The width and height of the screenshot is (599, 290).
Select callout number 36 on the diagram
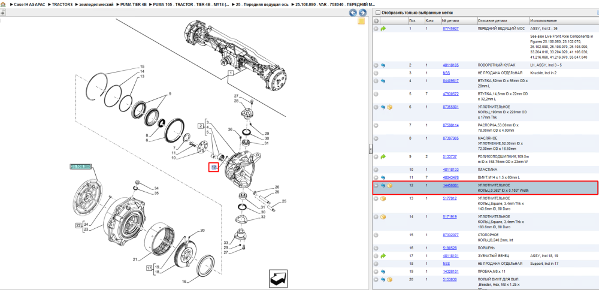[x=231, y=129]
